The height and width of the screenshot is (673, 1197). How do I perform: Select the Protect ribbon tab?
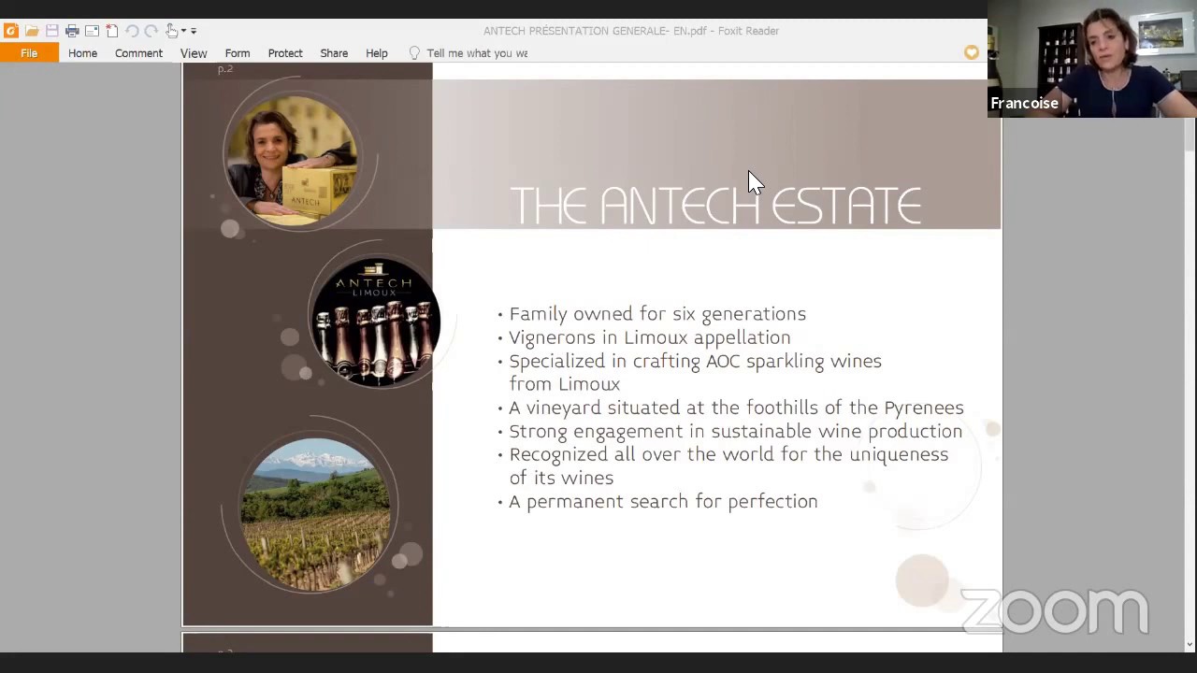tap(285, 53)
